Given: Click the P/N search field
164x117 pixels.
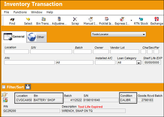Looking at the screenshot, I should click(29, 62).
